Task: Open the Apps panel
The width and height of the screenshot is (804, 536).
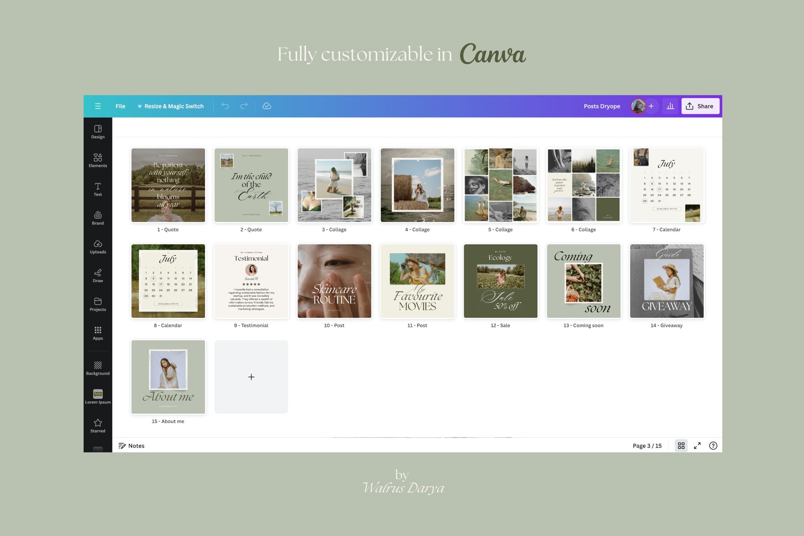Action: (97, 333)
